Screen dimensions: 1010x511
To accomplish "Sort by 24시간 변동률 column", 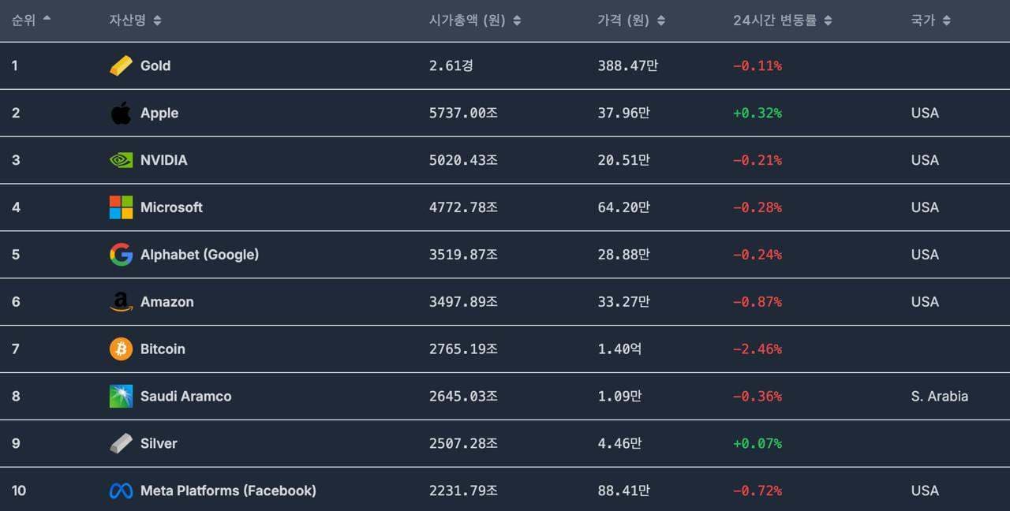I will tap(782, 21).
